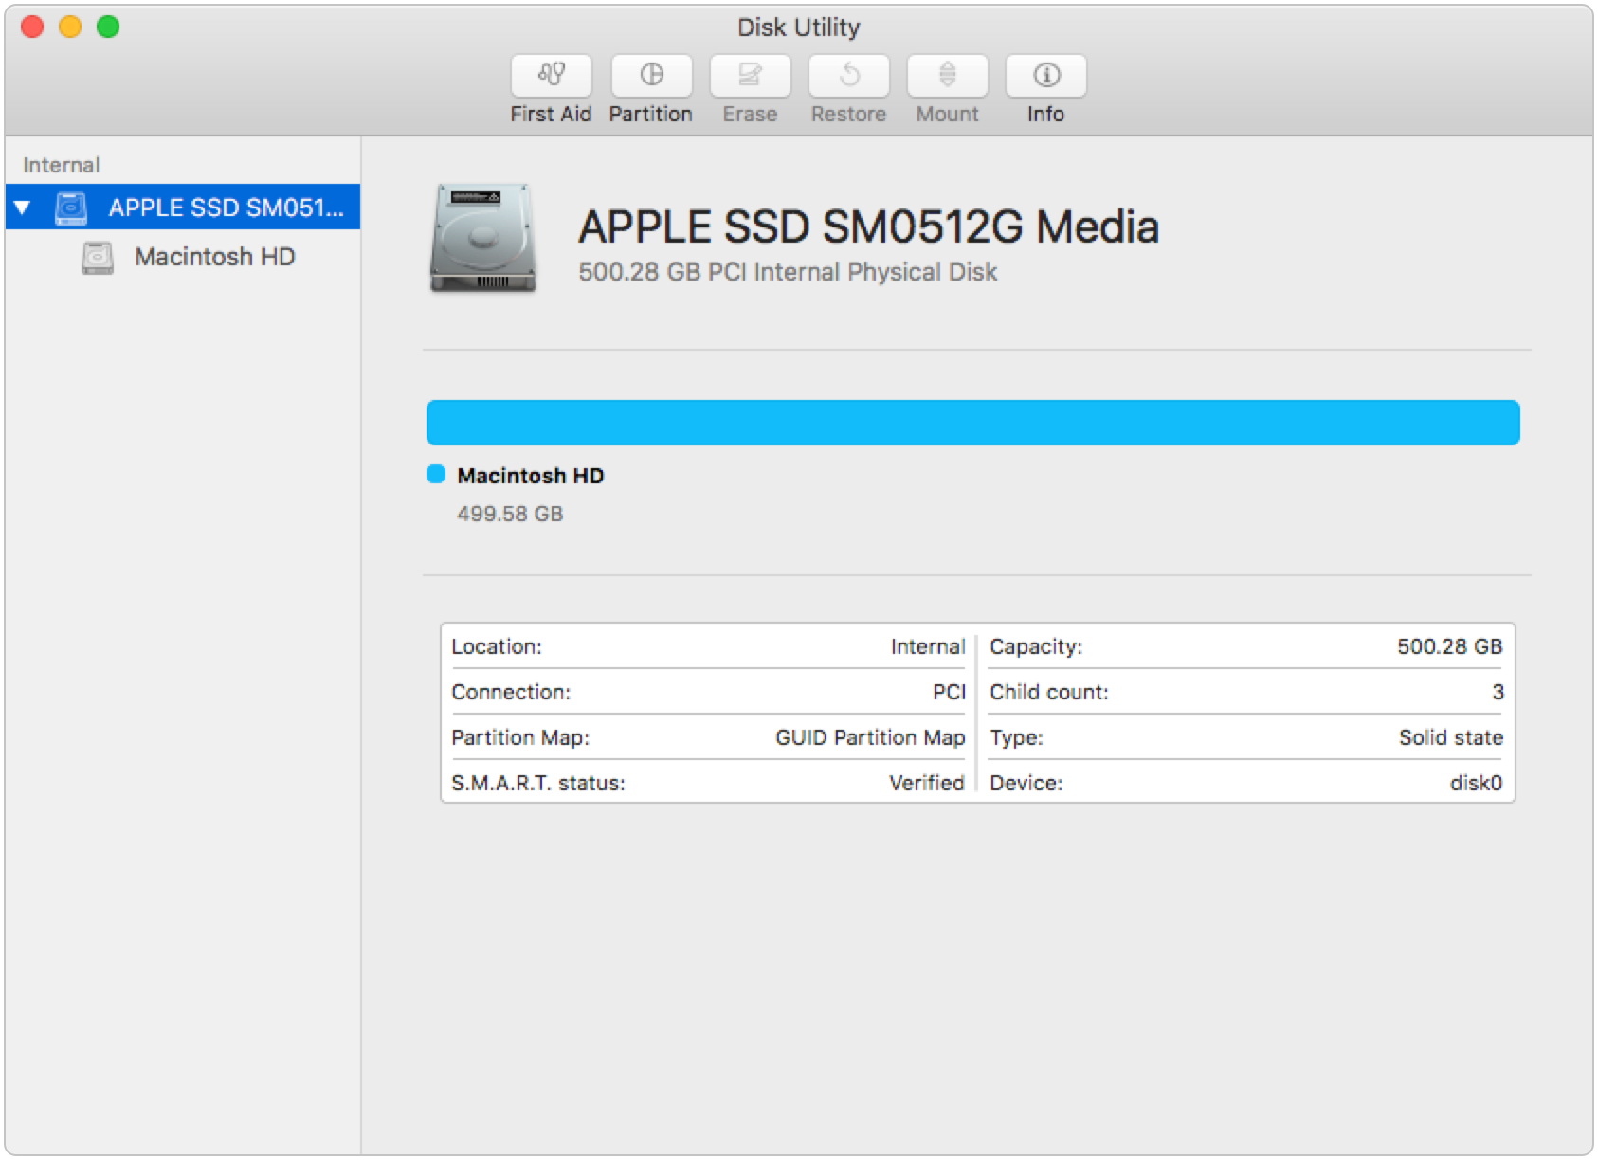
Task: Click the Disk Utility window title
Action: [799, 27]
